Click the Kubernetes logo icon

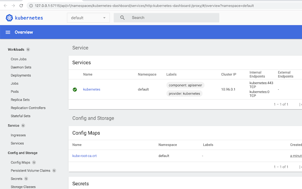point(10,17)
